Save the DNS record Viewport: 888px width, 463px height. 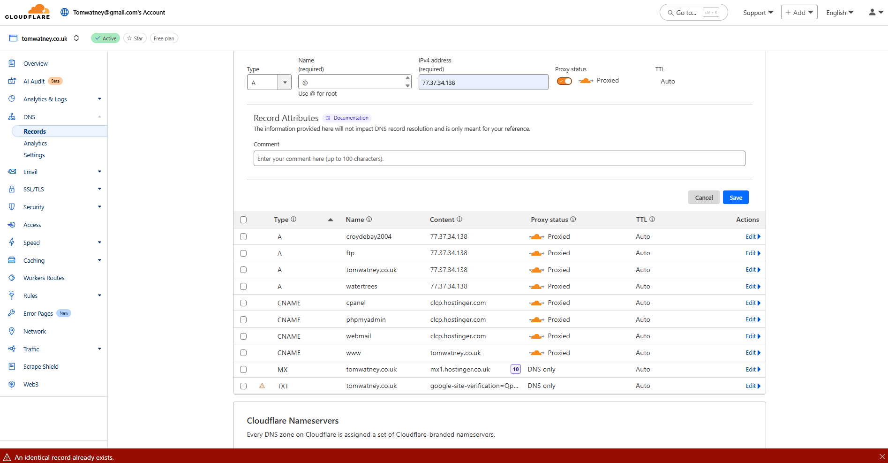736,197
